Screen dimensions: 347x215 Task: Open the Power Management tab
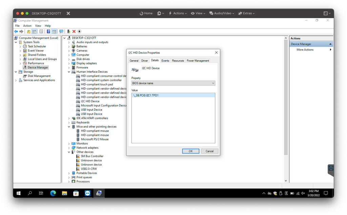tap(198, 61)
